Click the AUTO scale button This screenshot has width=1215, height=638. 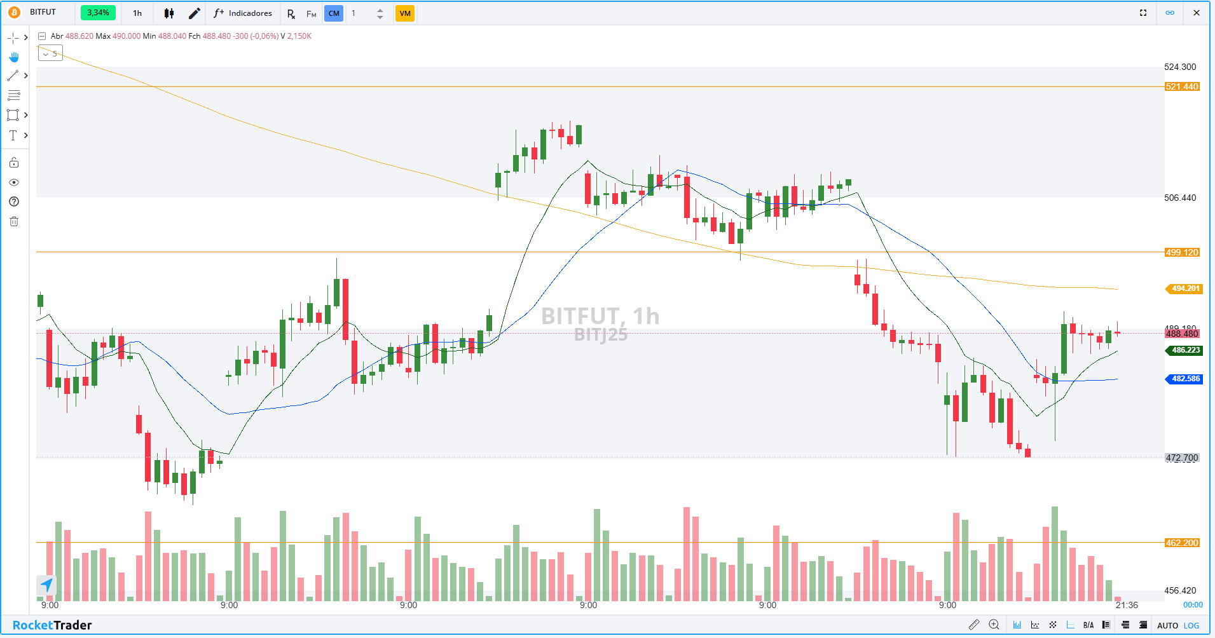(x=1167, y=625)
